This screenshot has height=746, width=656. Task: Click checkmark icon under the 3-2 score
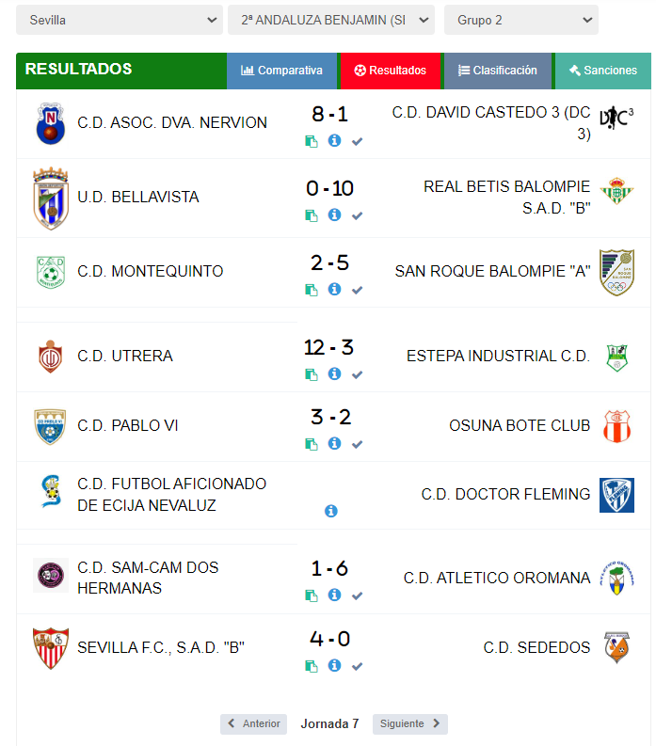357,444
